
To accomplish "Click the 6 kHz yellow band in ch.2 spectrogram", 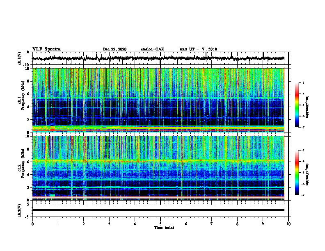I will 158,160.
